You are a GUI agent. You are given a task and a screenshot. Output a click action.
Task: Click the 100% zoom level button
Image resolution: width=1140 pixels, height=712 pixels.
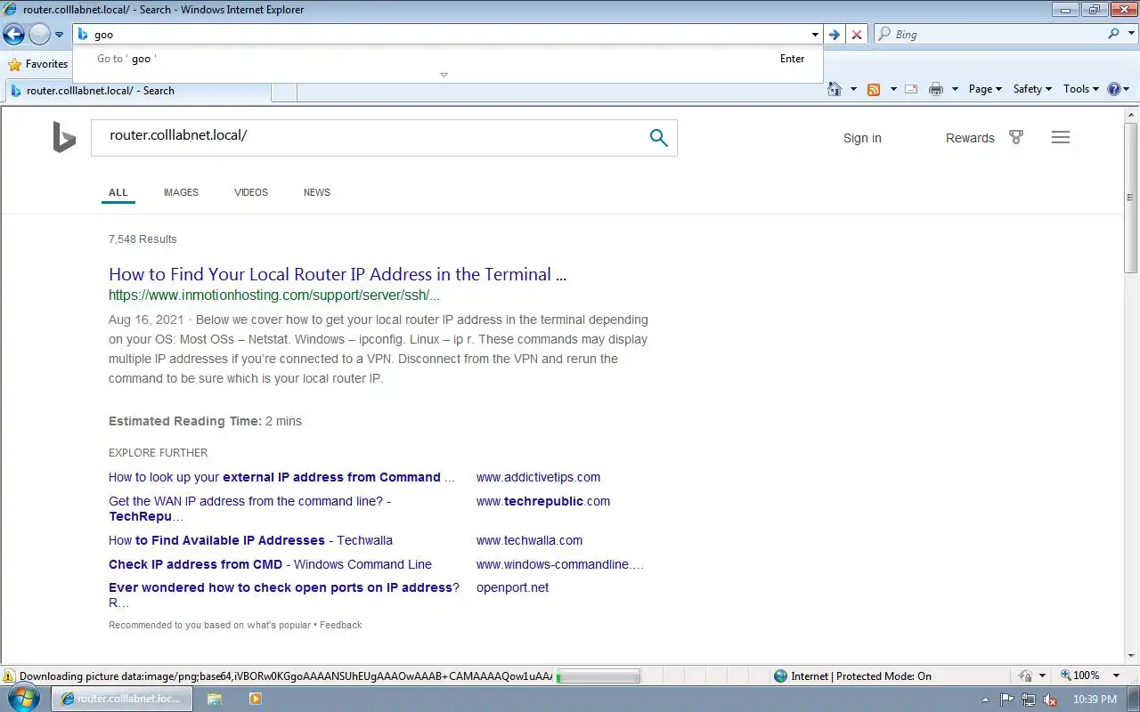1080,676
